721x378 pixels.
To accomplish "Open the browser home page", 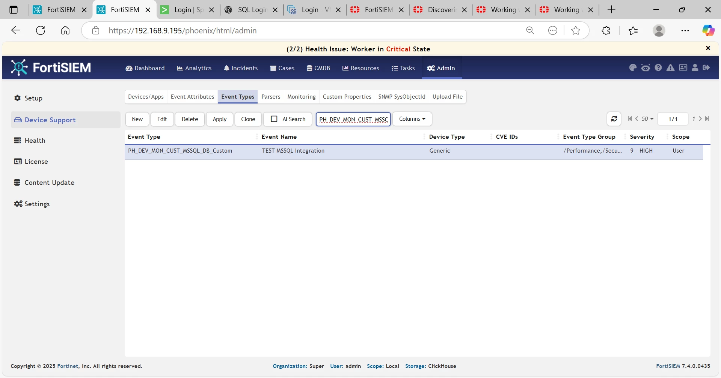I will (x=65, y=30).
